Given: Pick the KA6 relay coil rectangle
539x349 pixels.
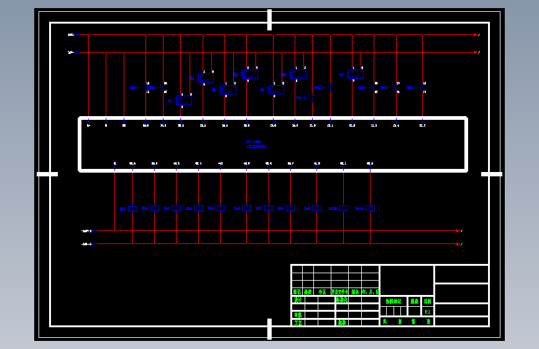Looking at the screenshot, I should [246, 208].
